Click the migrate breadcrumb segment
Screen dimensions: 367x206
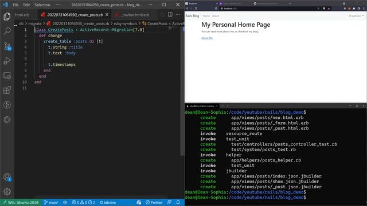coord(34,23)
